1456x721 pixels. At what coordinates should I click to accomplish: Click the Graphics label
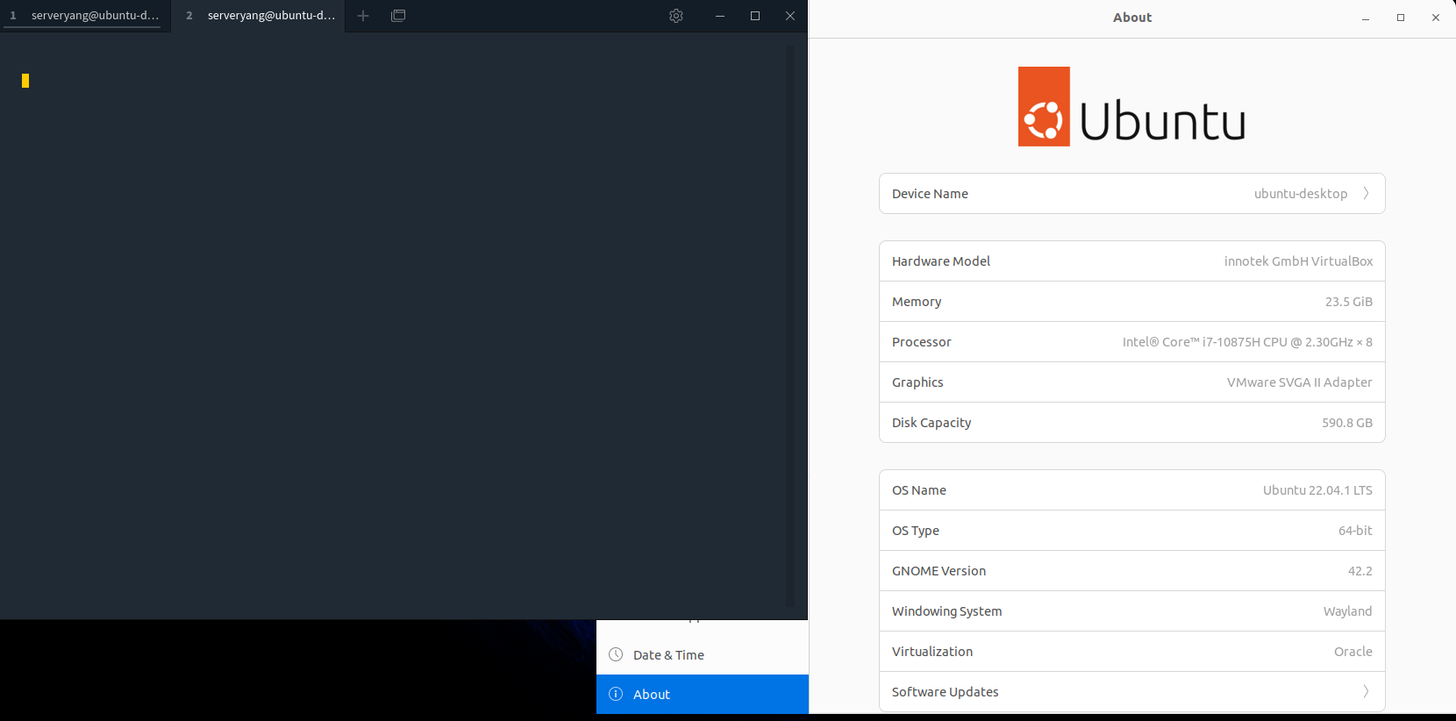917,382
